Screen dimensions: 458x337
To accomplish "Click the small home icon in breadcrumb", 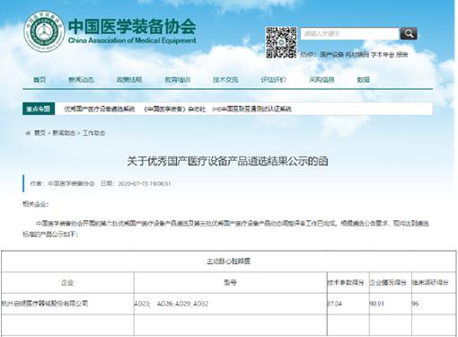I will tap(28, 133).
